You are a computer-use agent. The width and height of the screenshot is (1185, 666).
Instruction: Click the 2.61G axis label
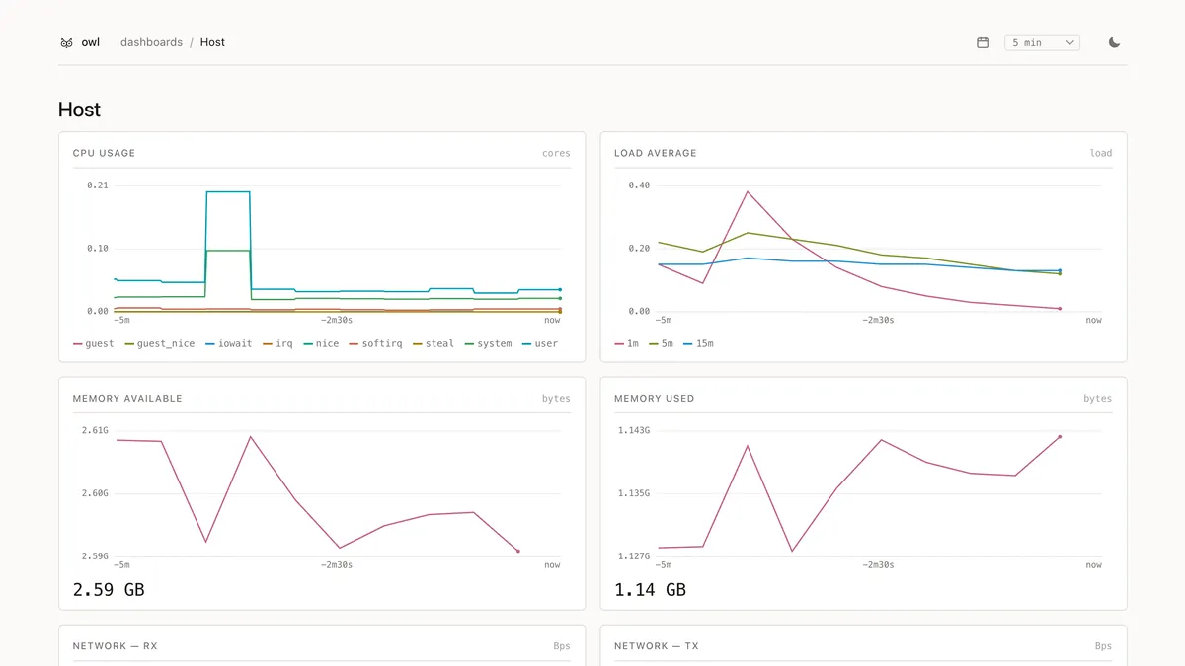95,430
